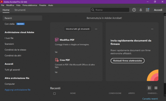Click inside the Ricerca search field
This screenshot has height=101, width=166.
pos(110,10)
